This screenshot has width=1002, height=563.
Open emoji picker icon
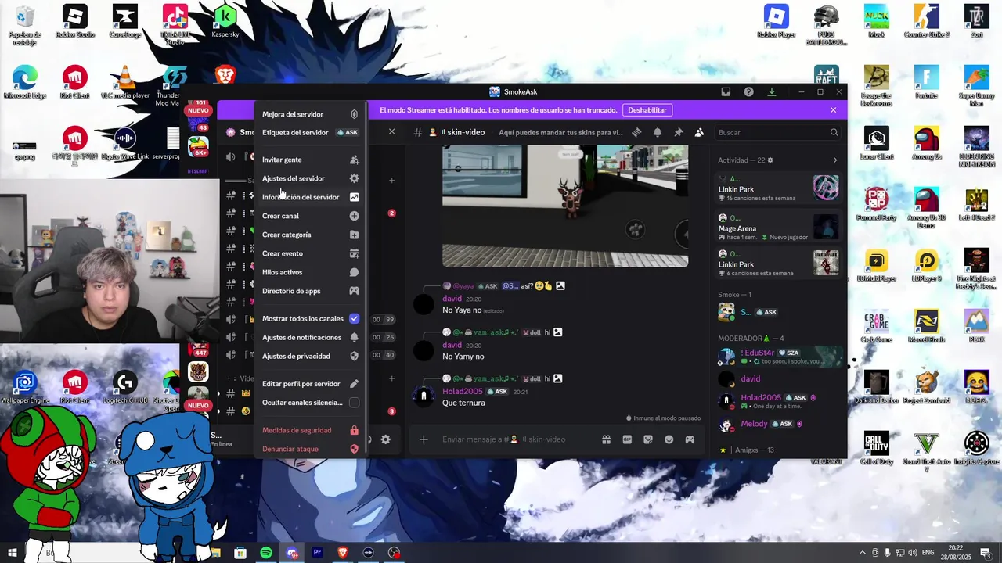(x=669, y=439)
